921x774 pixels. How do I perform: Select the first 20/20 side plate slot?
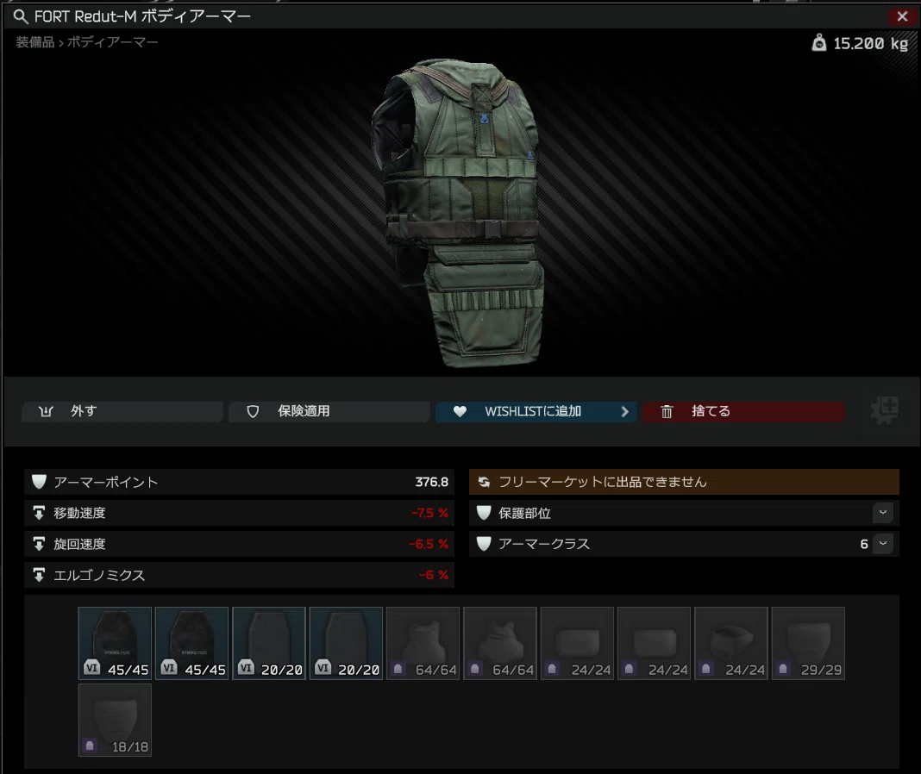point(269,643)
